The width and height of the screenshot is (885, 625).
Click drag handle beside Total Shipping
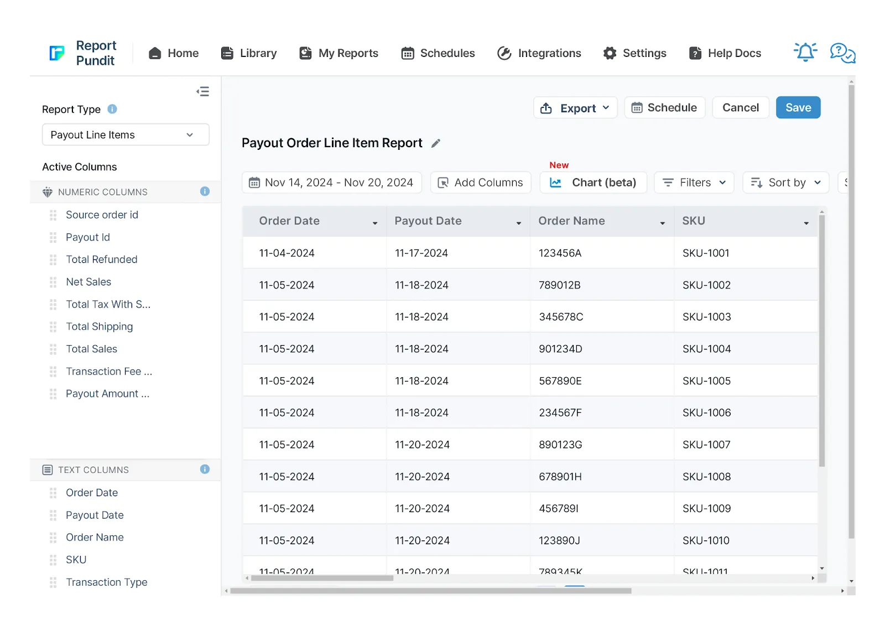click(x=53, y=327)
